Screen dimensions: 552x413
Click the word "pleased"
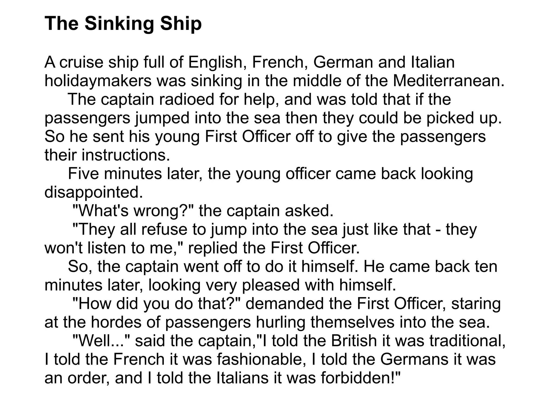click(x=271, y=285)
